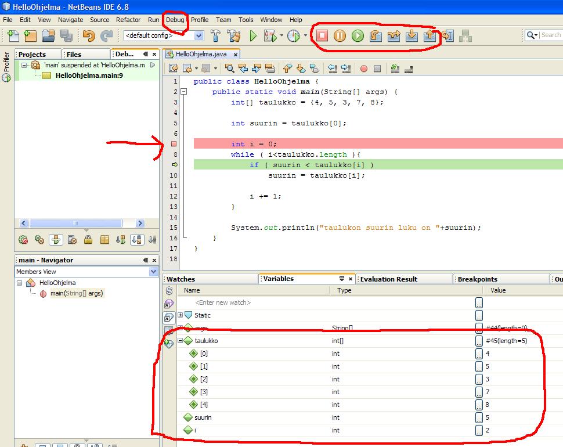Viewport: 563px width, 447px height.
Task: Open the Debug menu
Action: click(175, 20)
